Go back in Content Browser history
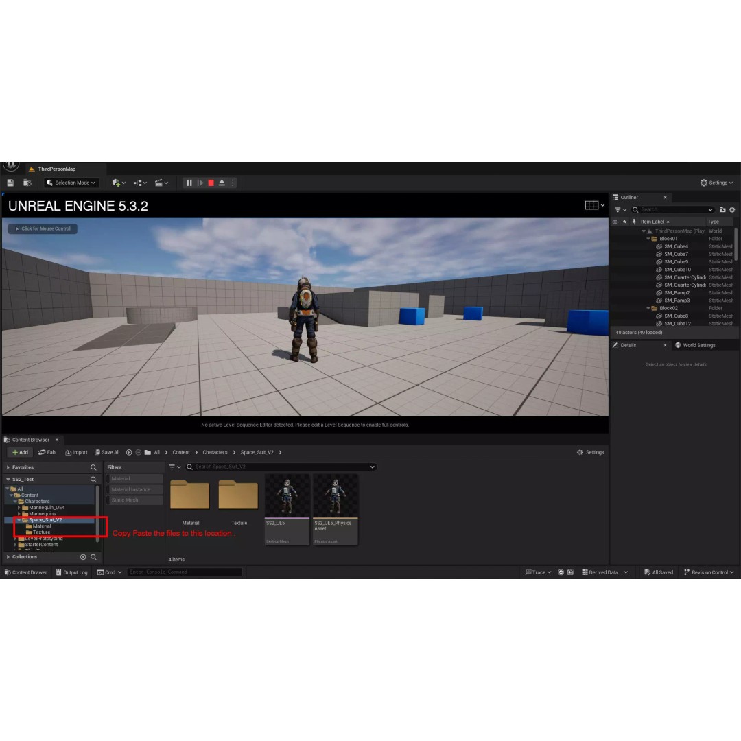741x741 pixels. (x=128, y=452)
